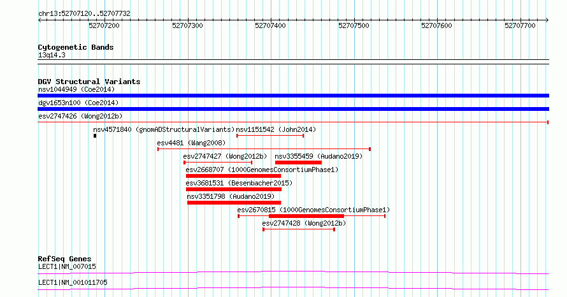Click the esv3681531 (Besenbacher2015) red bar
This screenshot has height=297, width=567.
pyautogui.click(x=234, y=189)
